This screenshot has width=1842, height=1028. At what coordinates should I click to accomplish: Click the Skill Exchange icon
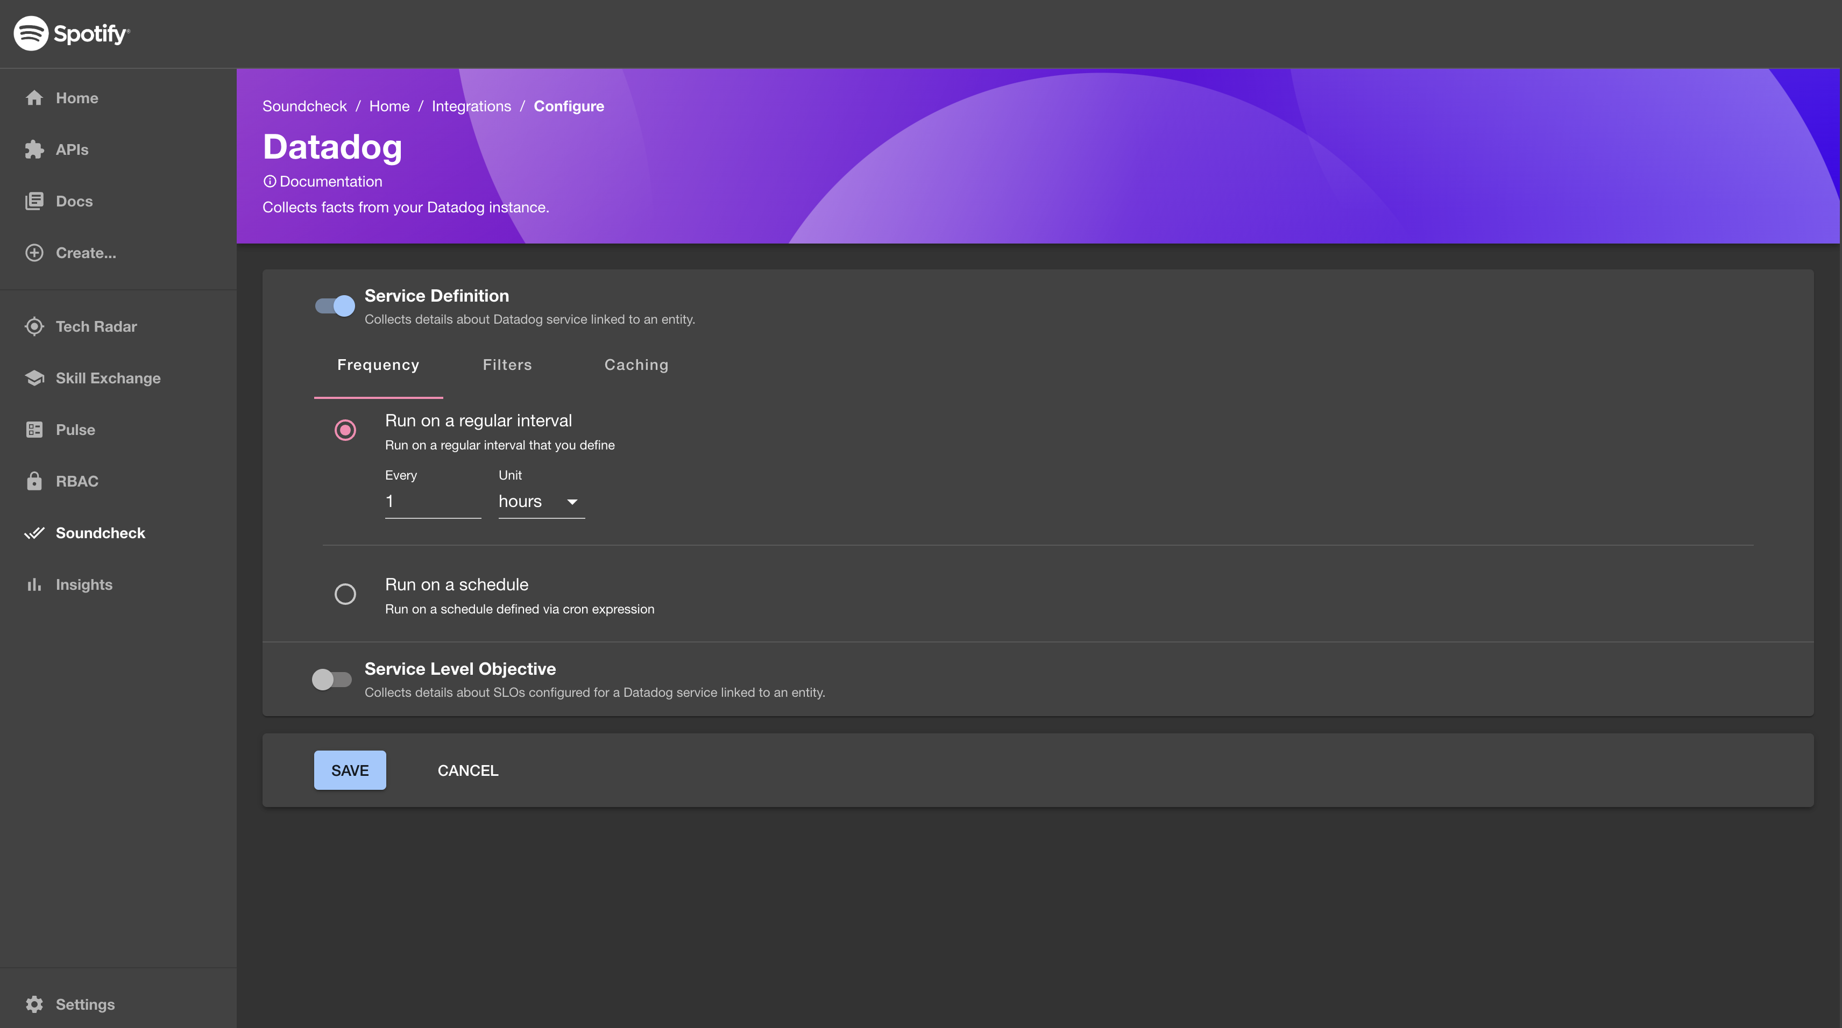click(x=34, y=377)
